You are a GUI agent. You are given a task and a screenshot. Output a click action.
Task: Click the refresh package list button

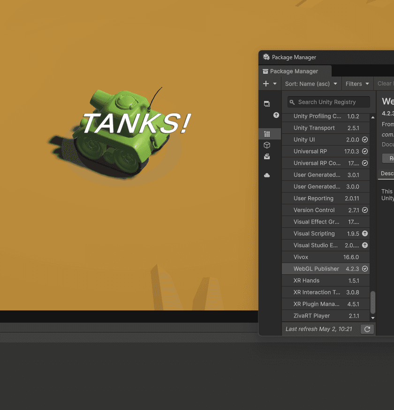[367, 329]
